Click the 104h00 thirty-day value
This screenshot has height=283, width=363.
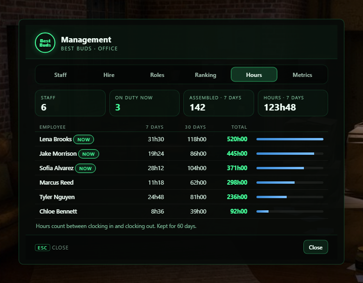click(197, 168)
